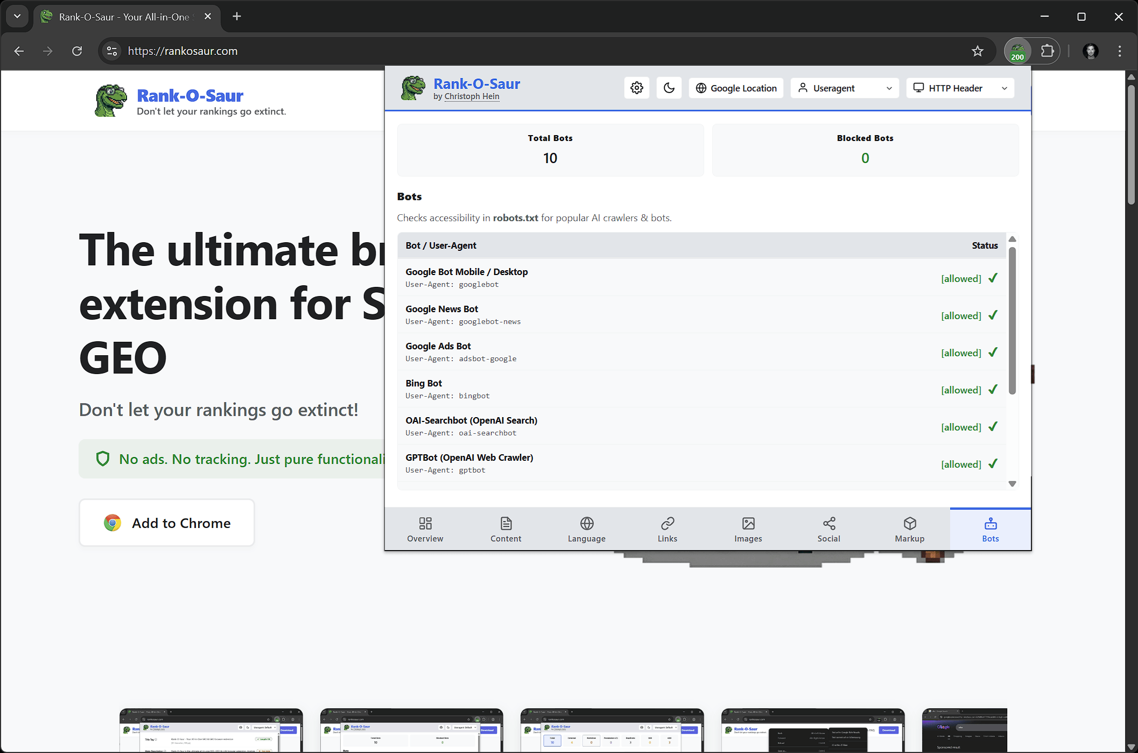The width and height of the screenshot is (1138, 753).
Task: Select the Social panel
Action: (x=828, y=529)
